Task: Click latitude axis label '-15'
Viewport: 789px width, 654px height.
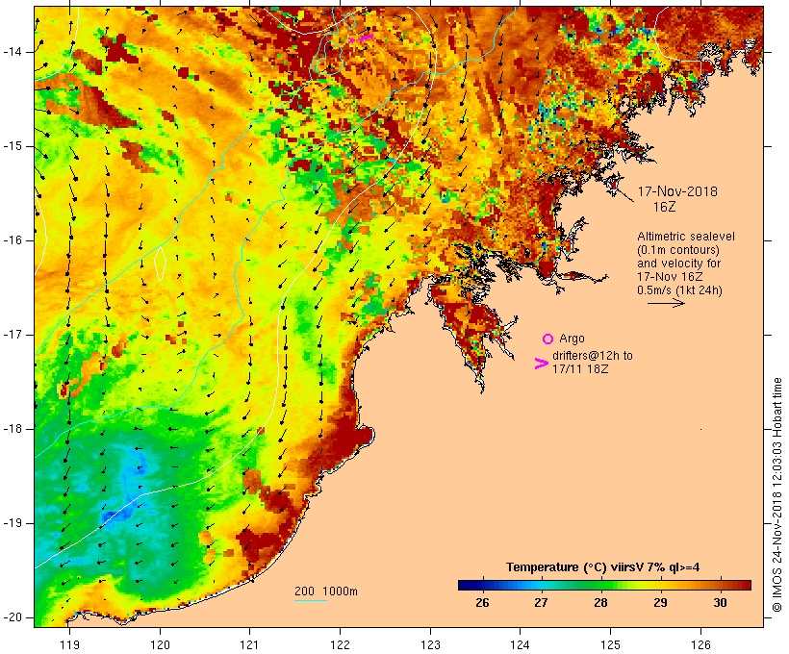Action: (x=13, y=146)
